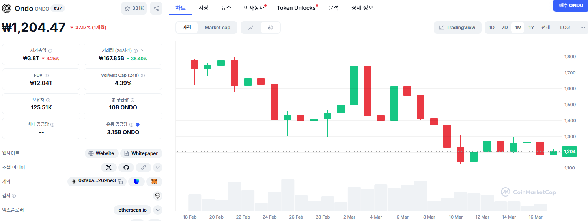Open the 분석 tab
Viewport: 588px width, 221px height.
[x=334, y=8]
